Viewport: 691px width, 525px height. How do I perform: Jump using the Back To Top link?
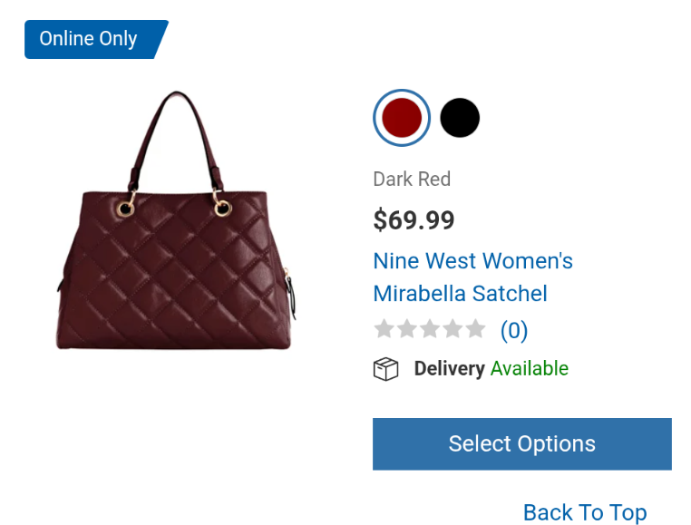coord(585,512)
